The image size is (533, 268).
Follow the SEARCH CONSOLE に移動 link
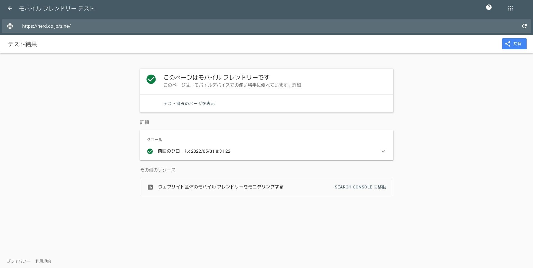(360, 187)
